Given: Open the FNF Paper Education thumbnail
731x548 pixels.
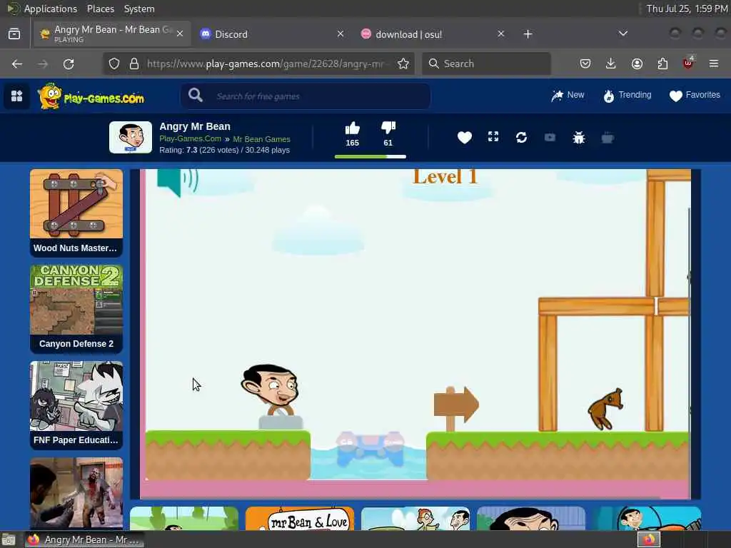Looking at the screenshot, I should coord(76,405).
